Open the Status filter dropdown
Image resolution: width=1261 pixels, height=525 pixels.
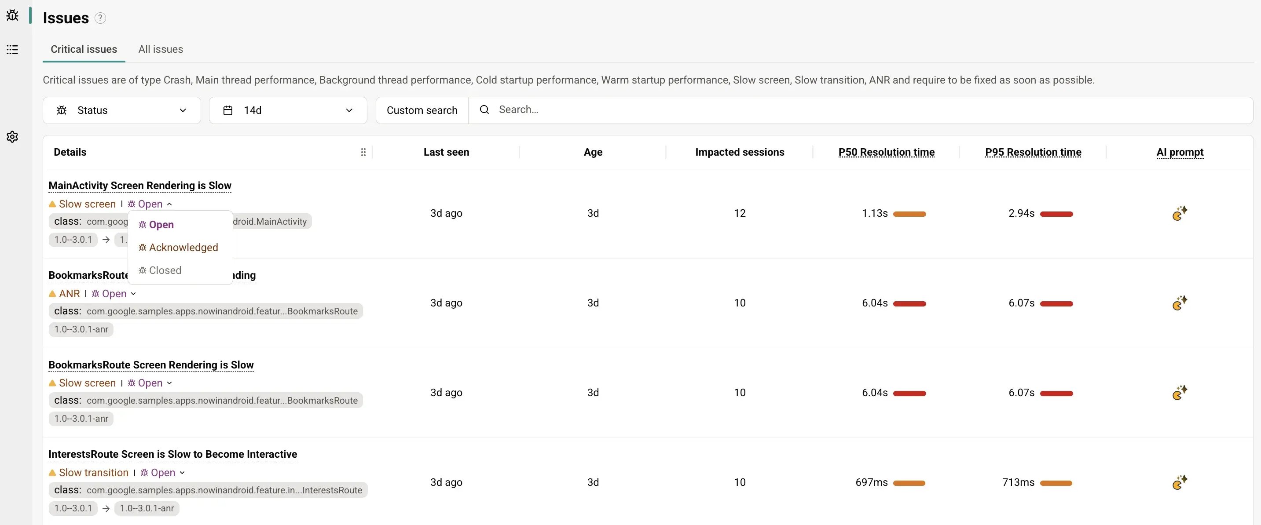(122, 110)
